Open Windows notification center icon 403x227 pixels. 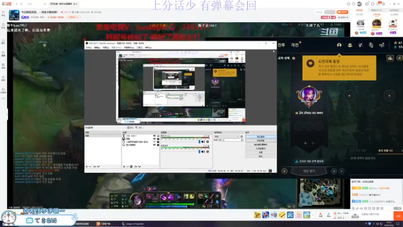click(398, 224)
